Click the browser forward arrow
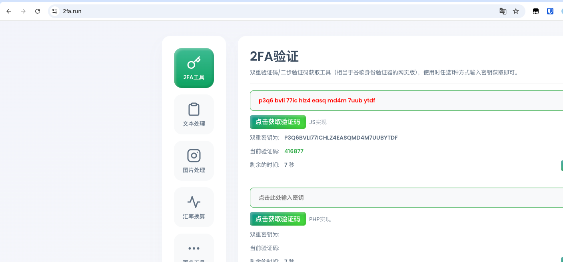The height and width of the screenshot is (262, 563). (23, 11)
